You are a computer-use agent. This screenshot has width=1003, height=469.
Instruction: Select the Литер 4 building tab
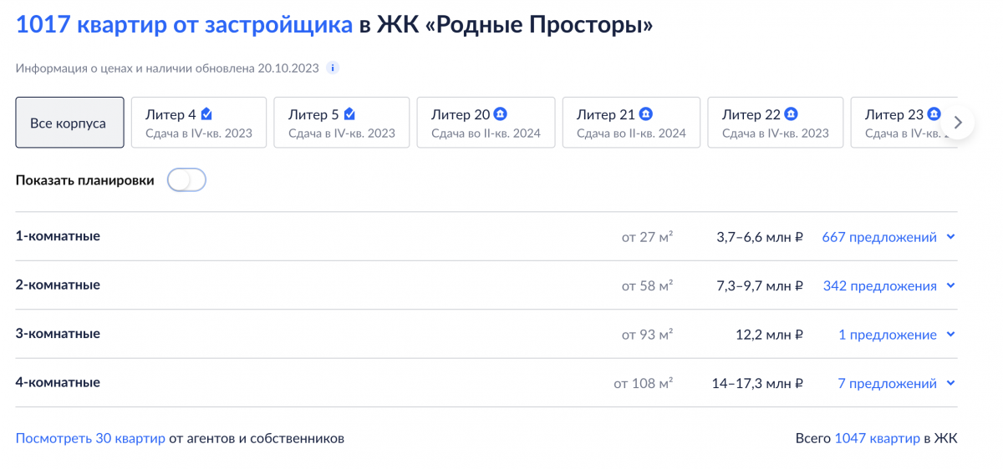pyautogui.click(x=199, y=123)
